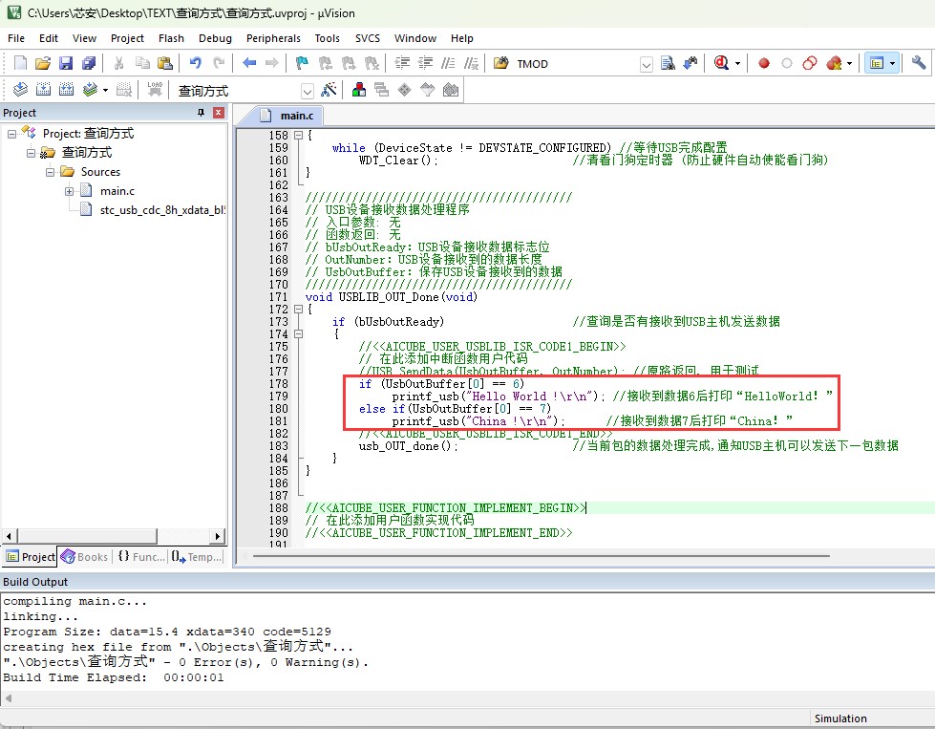Open window view dropdown arrow

[x=893, y=63]
